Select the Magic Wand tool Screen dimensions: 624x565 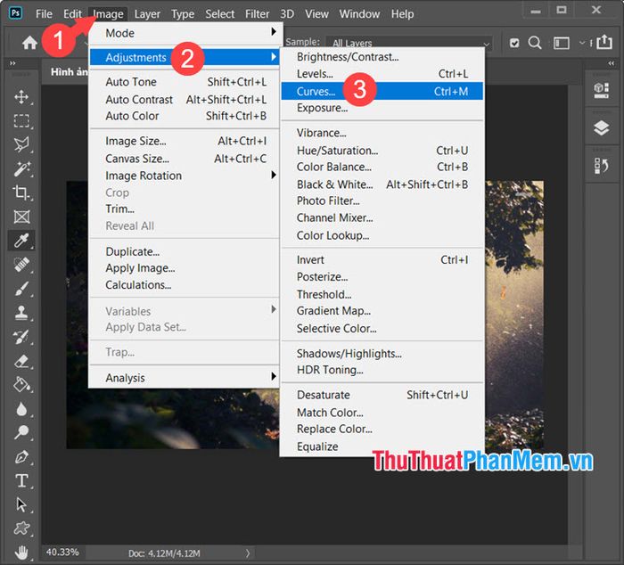tap(21, 169)
